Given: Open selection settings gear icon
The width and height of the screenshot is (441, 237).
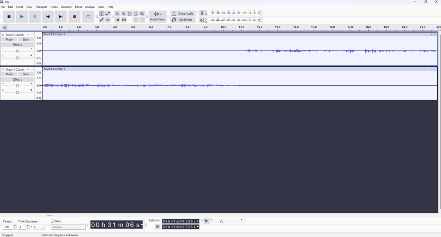Looking at the screenshot, I should click(x=158, y=227).
